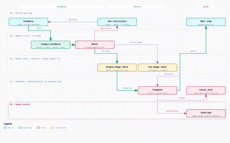Click the "photo + aligned zone crop" subtitle
The width and height of the screenshot is (230, 143).
coord(117,70)
